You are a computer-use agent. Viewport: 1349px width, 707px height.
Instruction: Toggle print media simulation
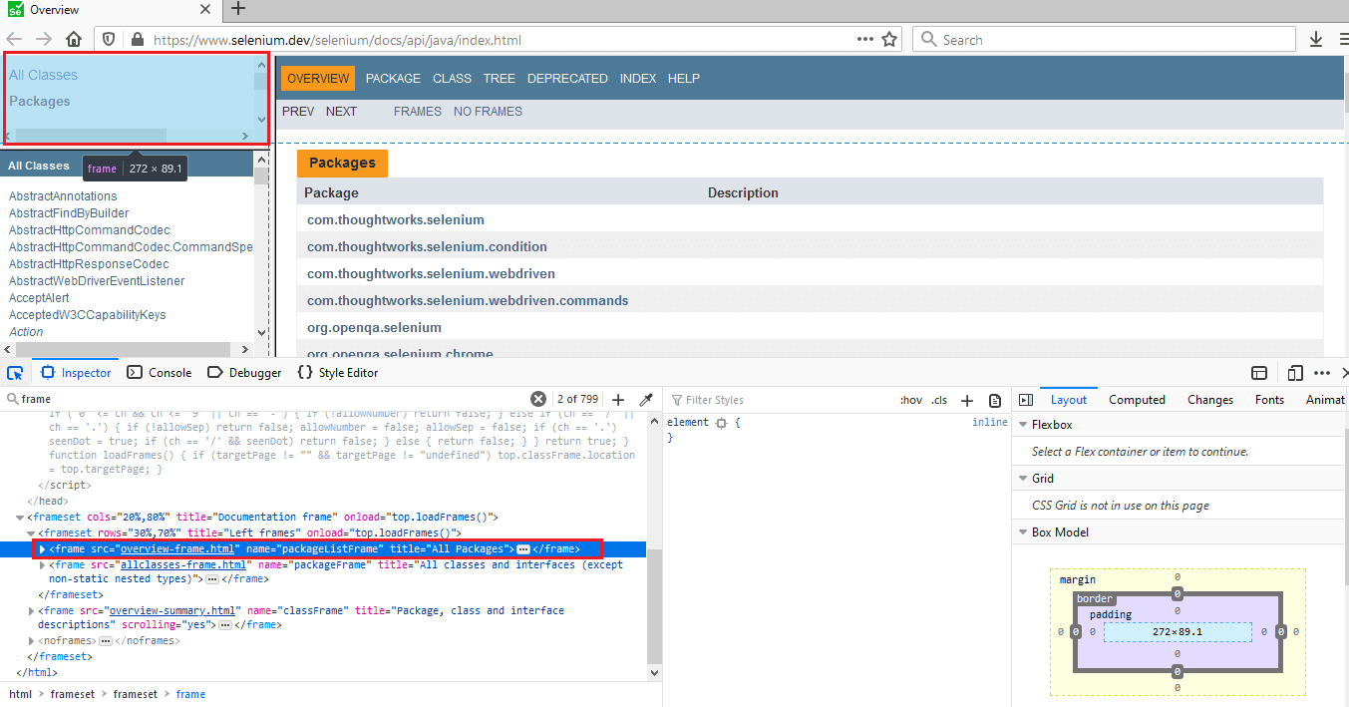pyautogui.click(x=994, y=399)
